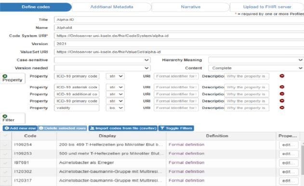The height and width of the screenshot is (186, 304).
Task: Remove the ICD-10 asterisk code property
Action: point(282,87)
